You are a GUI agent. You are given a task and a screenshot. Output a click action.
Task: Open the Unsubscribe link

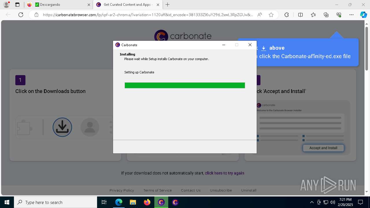pos(221,190)
